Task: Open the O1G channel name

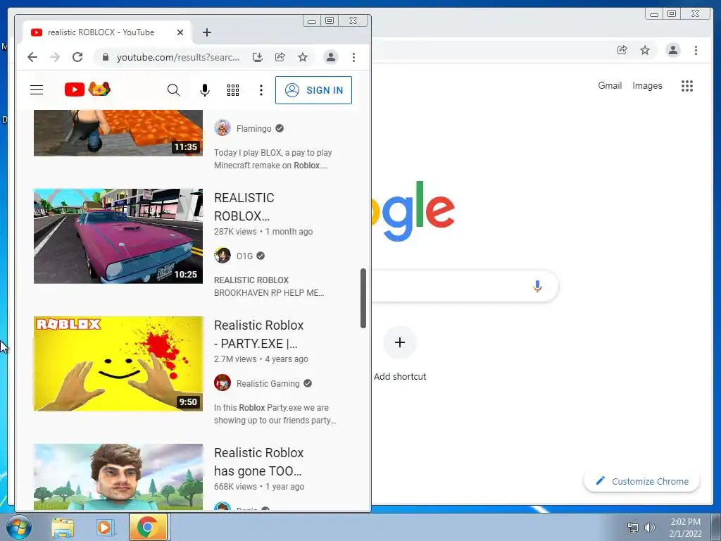Action: pyautogui.click(x=244, y=256)
